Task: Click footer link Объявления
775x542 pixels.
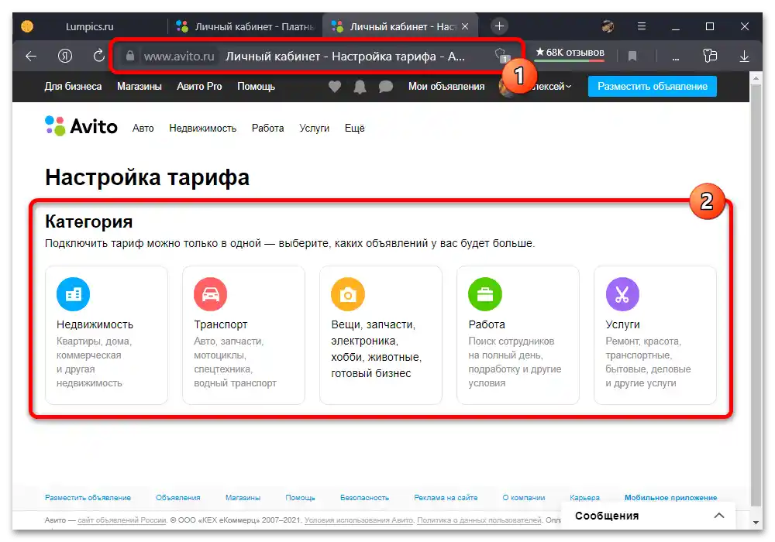Action: coord(178,498)
